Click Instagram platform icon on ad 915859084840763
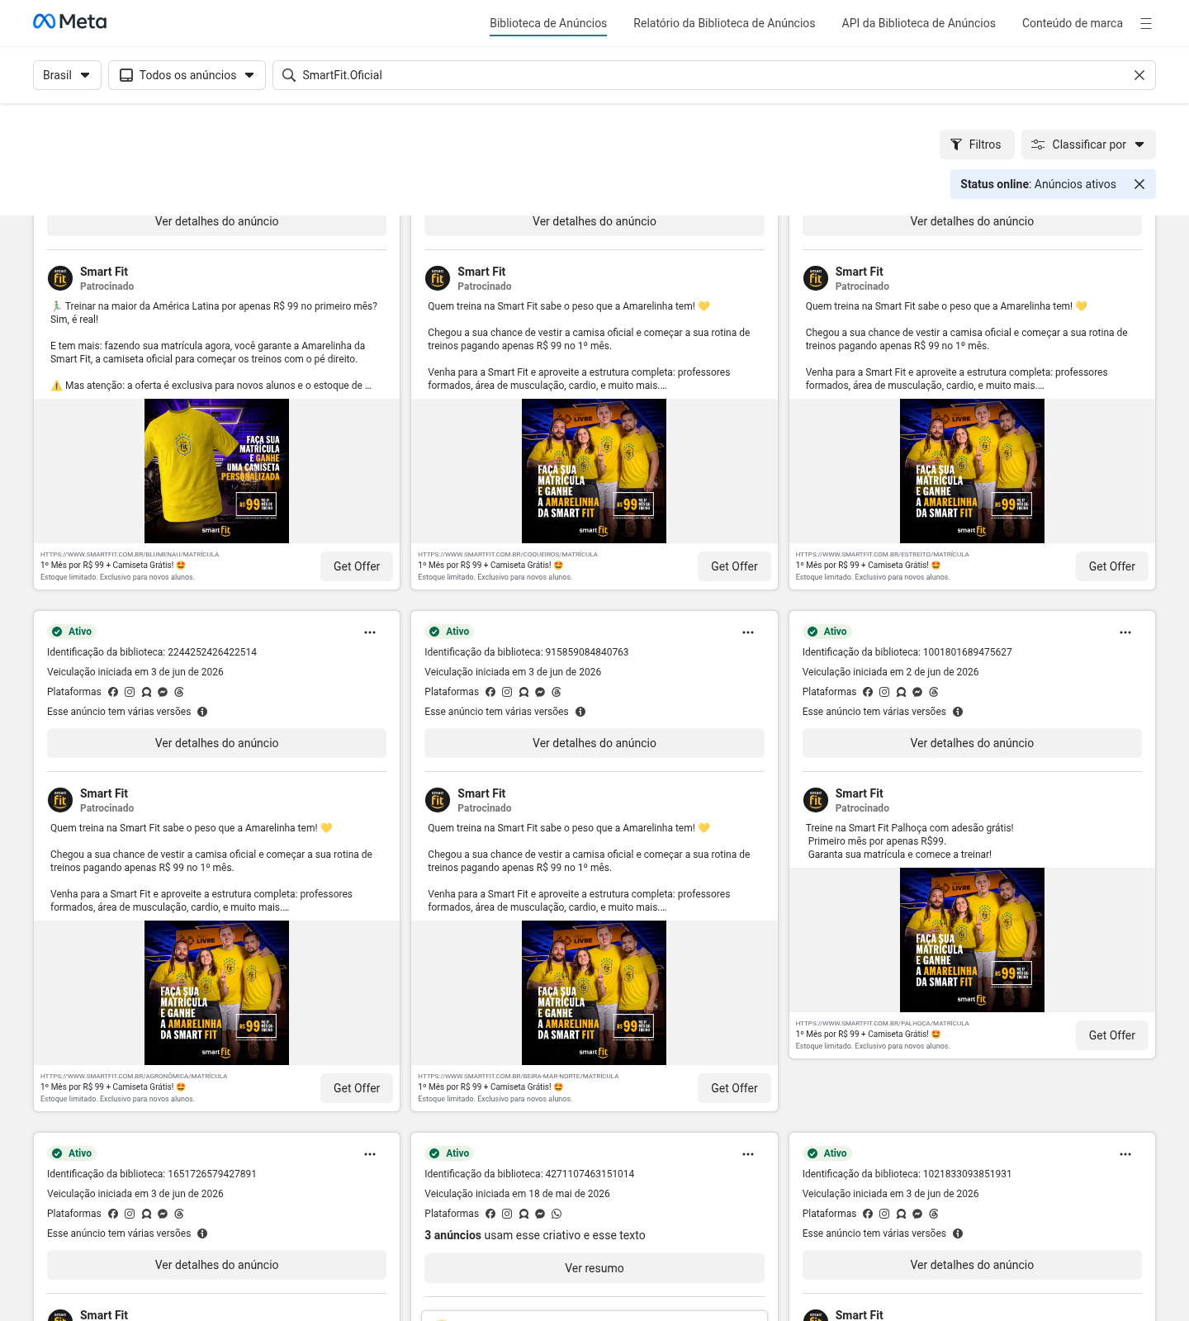The image size is (1189, 1321). (507, 692)
